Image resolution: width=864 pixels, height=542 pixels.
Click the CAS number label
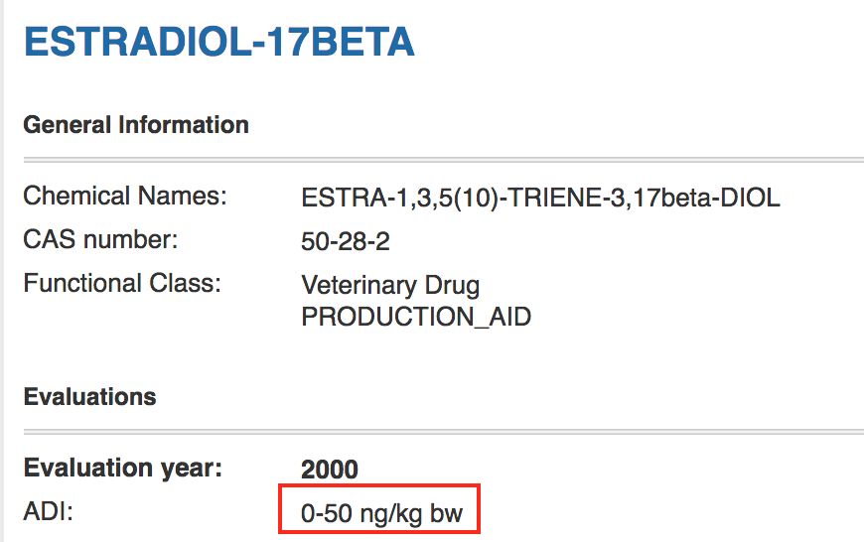click(x=100, y=239)
